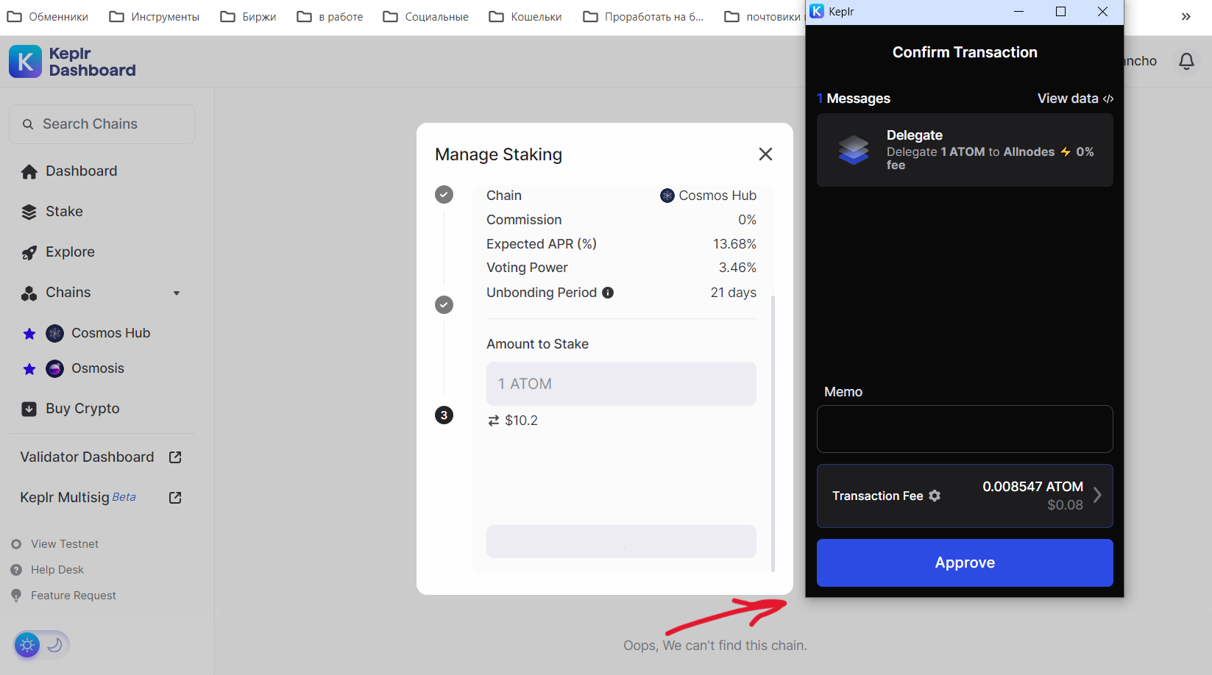Image resolution: width=1212 pixels, height=675 pixels.
Task: Click the Delegate 1 ATOM message card
Action: (965, 150)
